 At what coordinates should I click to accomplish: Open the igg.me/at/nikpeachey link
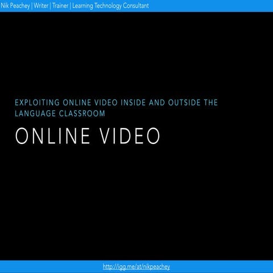[x=136, y=267]
